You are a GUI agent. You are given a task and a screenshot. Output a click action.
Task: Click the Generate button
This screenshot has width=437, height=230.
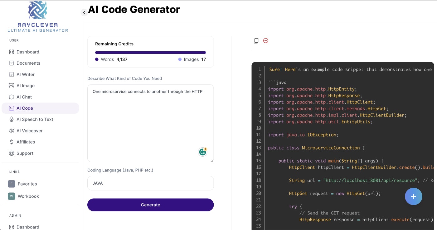150,205
